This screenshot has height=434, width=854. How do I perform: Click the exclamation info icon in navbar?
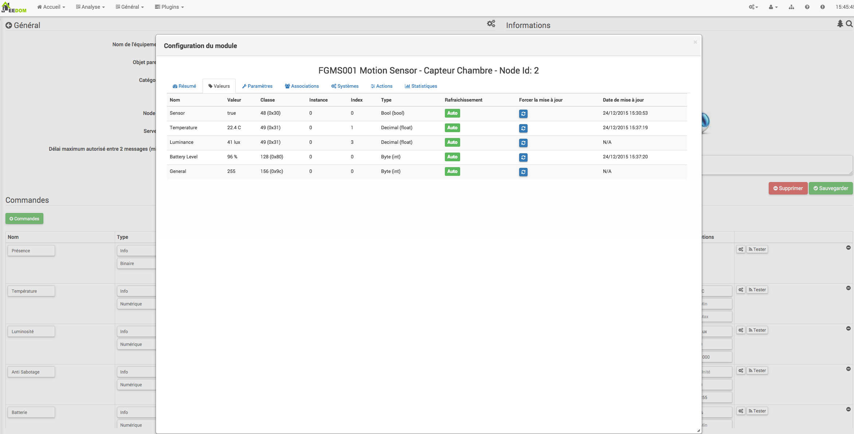click(x=822, y=7)
